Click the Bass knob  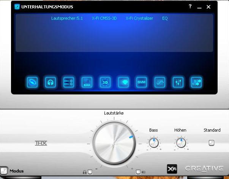tap(154, 143)
